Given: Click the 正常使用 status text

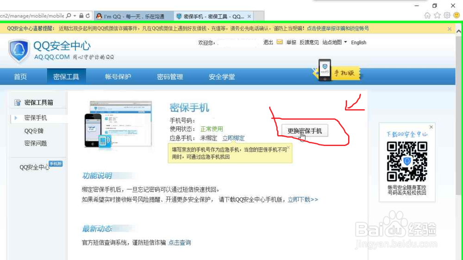Looking at the screenshot, I should tap(212, 129).
